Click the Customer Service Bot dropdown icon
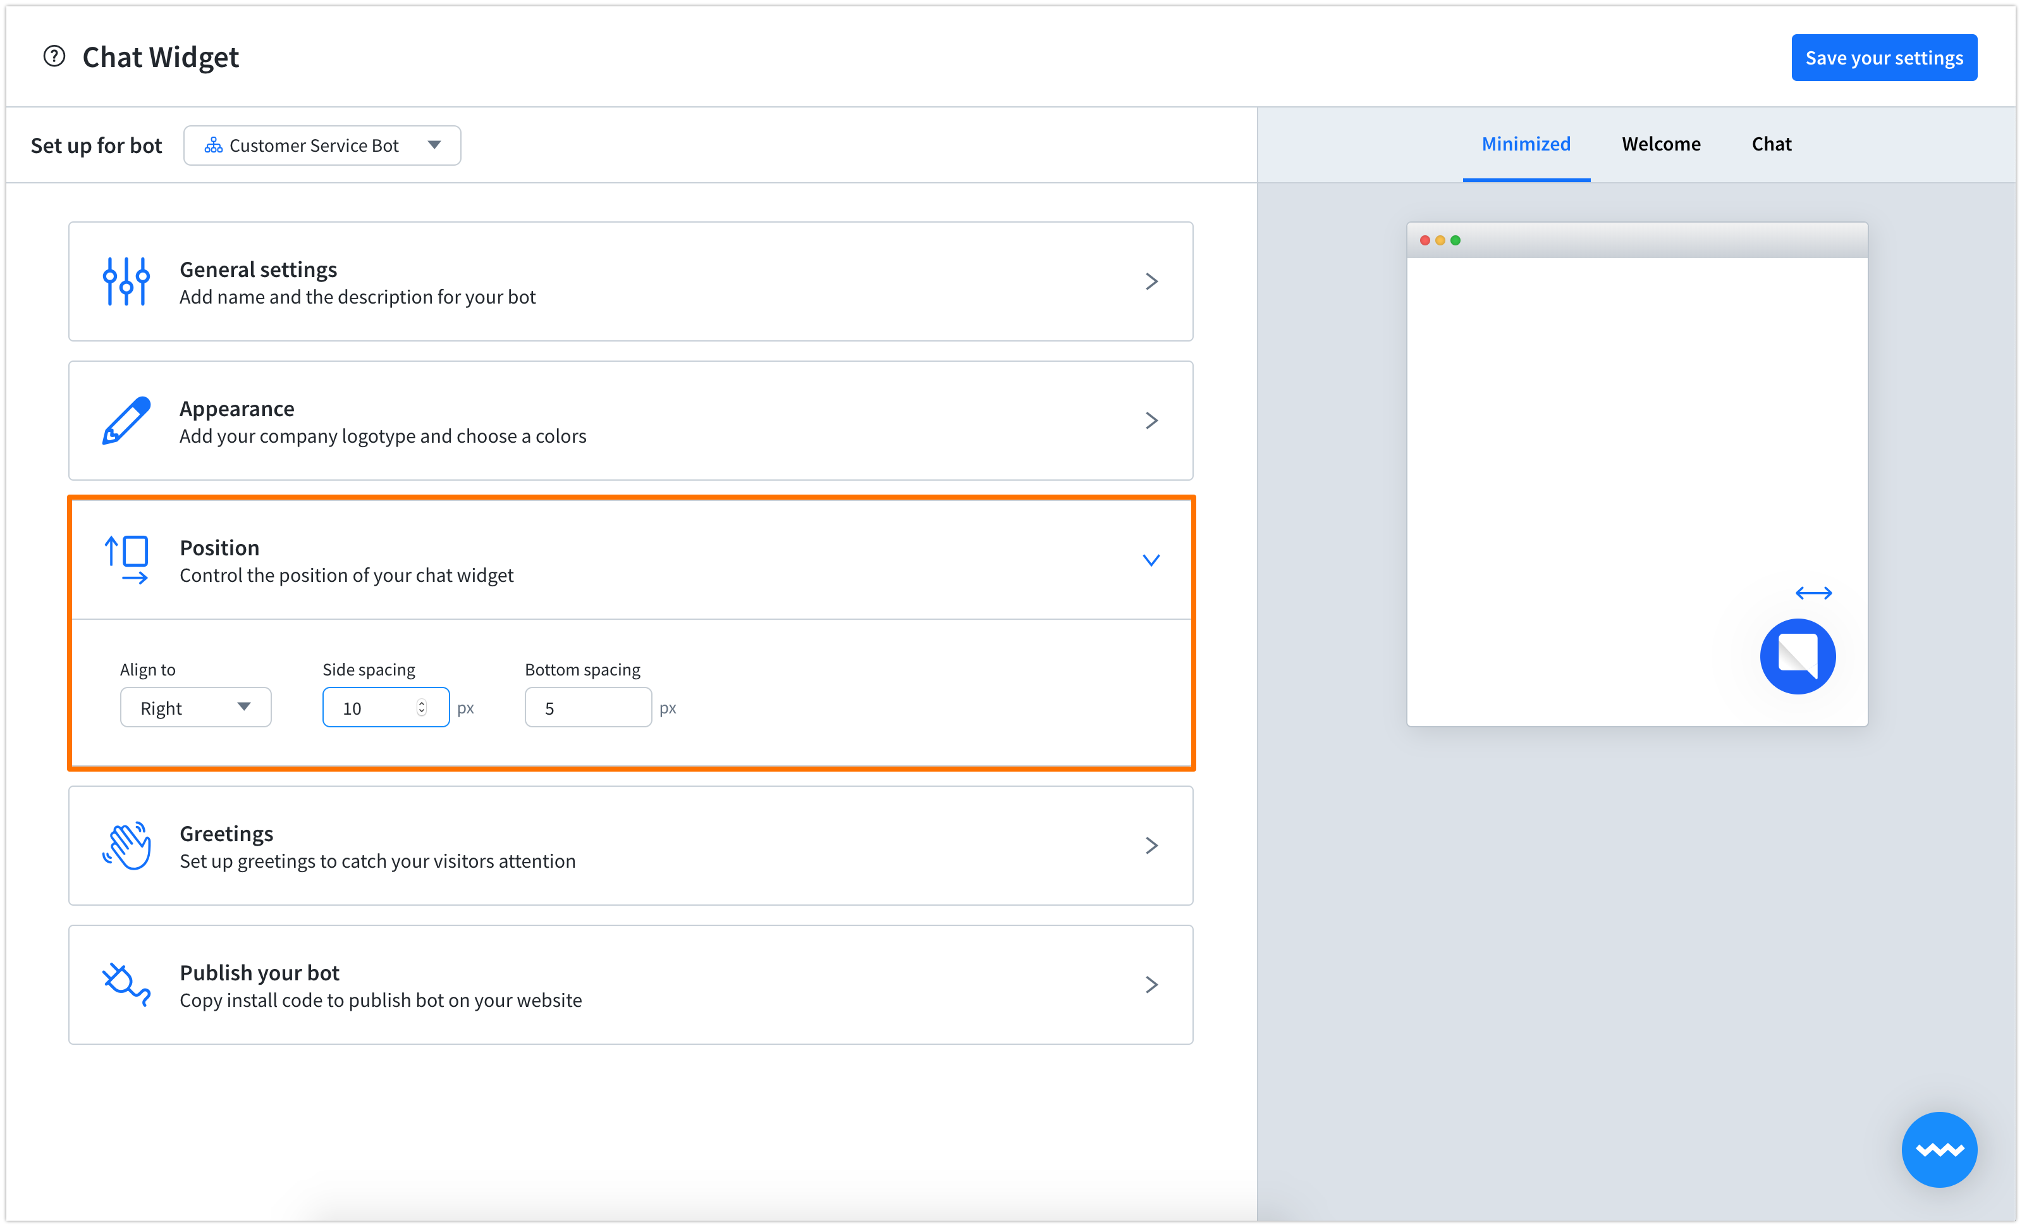Viewport: 2022px width, 1227px height. point(433,145)
